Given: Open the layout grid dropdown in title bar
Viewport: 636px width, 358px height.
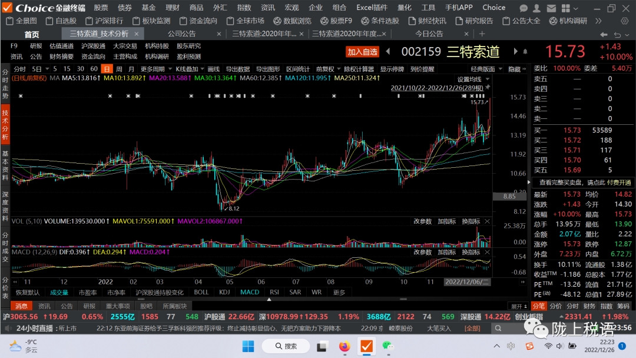Looking at the screenshot, I should click(x=570, y=8).
